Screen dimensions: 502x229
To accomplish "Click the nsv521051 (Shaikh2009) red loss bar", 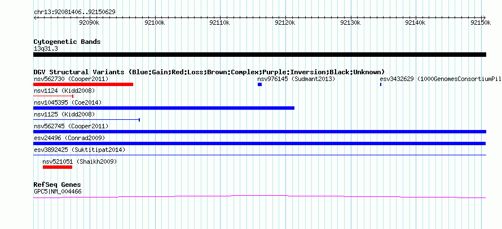I will coord(58,167).
